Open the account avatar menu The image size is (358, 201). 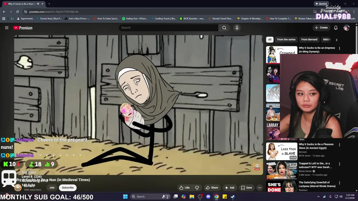[347, 28]
